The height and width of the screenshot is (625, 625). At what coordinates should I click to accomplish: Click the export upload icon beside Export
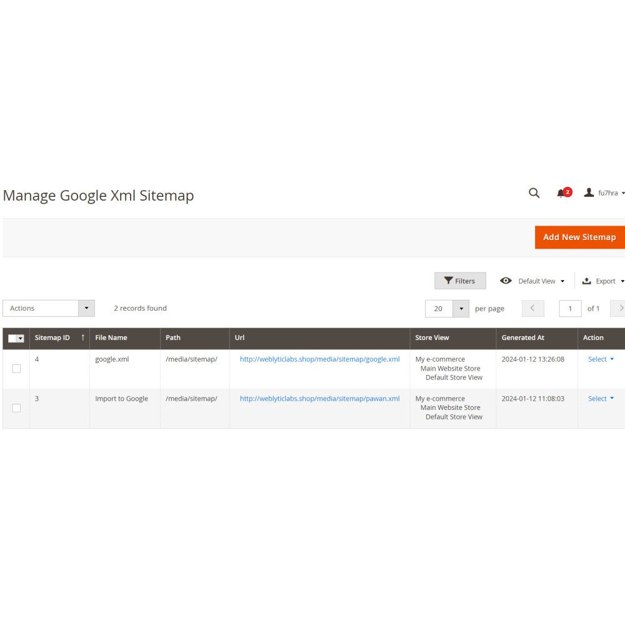coord(587,281)
